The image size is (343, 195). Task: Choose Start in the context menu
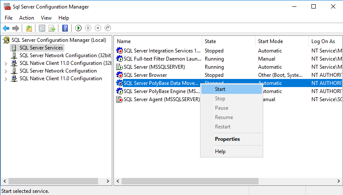pyautogui.click(x=232, y=89)
